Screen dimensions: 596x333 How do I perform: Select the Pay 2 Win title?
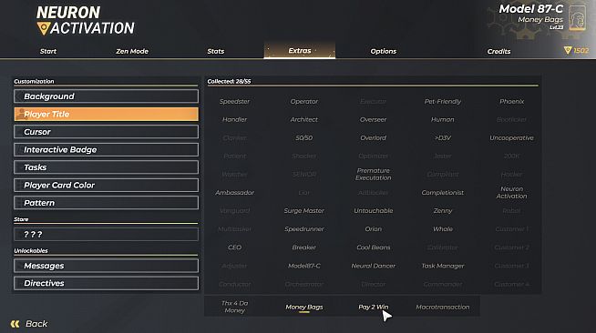point(374,307)
